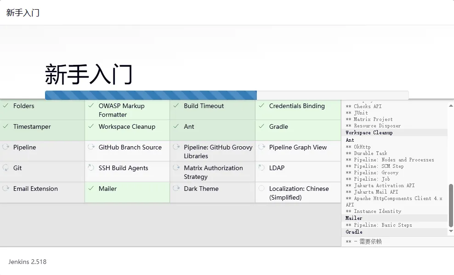The image size is (454, 275).
Task: Click the spinner icon beside Pipeline Graph View
Action: (x=261, y=147)
